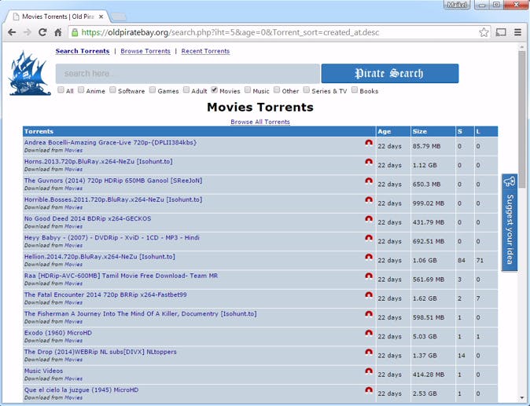Open Andrea Bocelli-Amazing Grace torrent link
530x406 pixels.
111,142
